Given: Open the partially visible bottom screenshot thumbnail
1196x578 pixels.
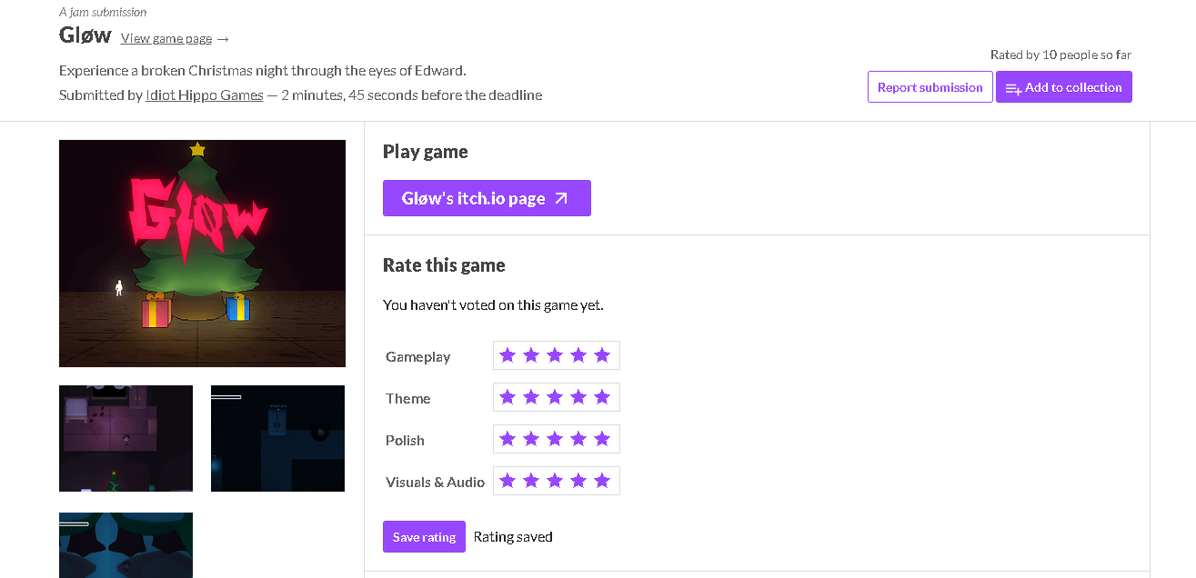Looking at the screenshot, I should 126,545.
